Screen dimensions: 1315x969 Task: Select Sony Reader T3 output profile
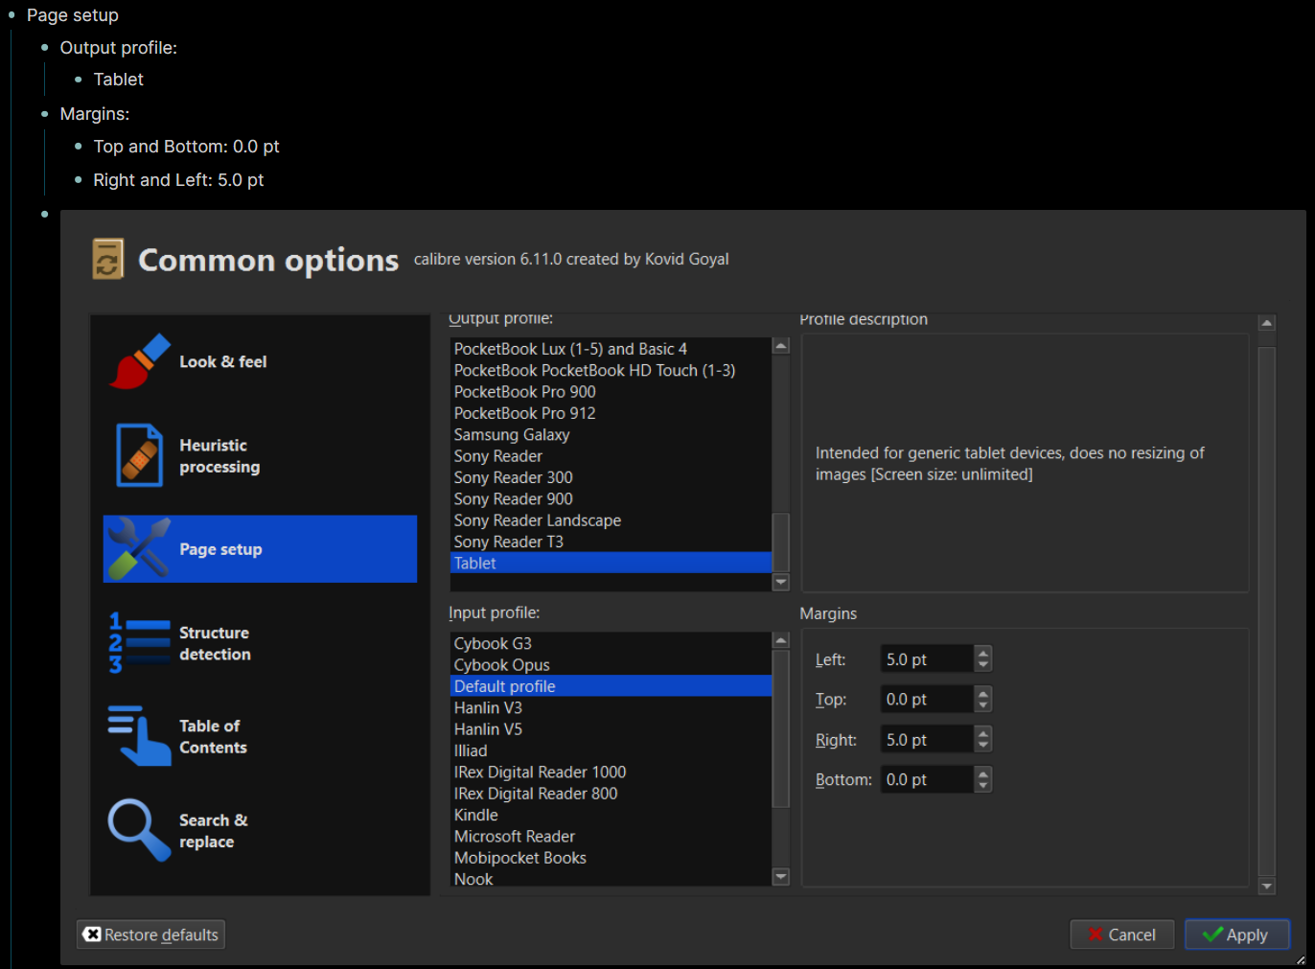tap(509, 542)
